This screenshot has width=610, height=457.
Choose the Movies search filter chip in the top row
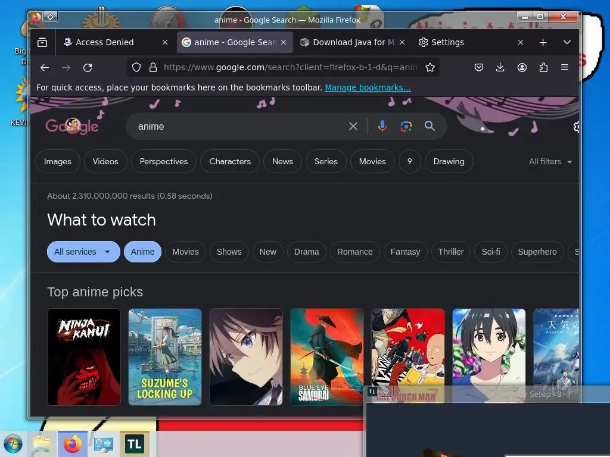(x=372, y=161)
